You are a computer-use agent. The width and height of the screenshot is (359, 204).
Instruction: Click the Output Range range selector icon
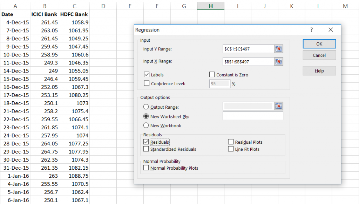[279, 106]
